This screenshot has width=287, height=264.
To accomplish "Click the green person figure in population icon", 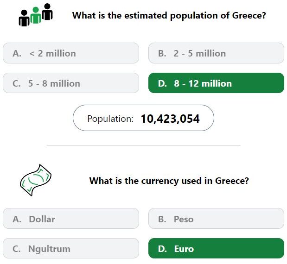I will (x=36, y=15).
